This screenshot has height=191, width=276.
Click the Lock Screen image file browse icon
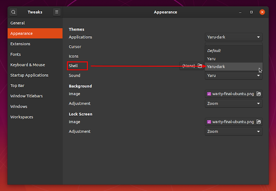click(258, 122)
